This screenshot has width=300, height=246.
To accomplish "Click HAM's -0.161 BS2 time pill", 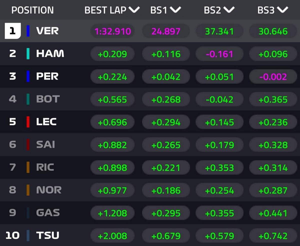I will coord(219,54).
